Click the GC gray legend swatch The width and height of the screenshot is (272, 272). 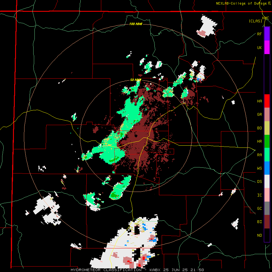tap(267, 208)
